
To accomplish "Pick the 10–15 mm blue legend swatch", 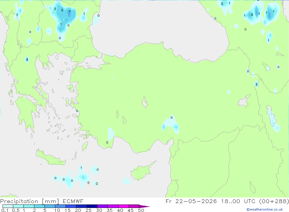I will click(x=60, y=206).
